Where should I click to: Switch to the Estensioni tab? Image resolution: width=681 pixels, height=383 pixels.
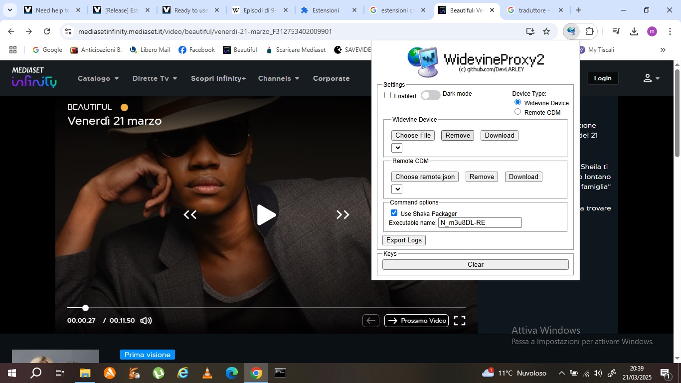(329, 10)
